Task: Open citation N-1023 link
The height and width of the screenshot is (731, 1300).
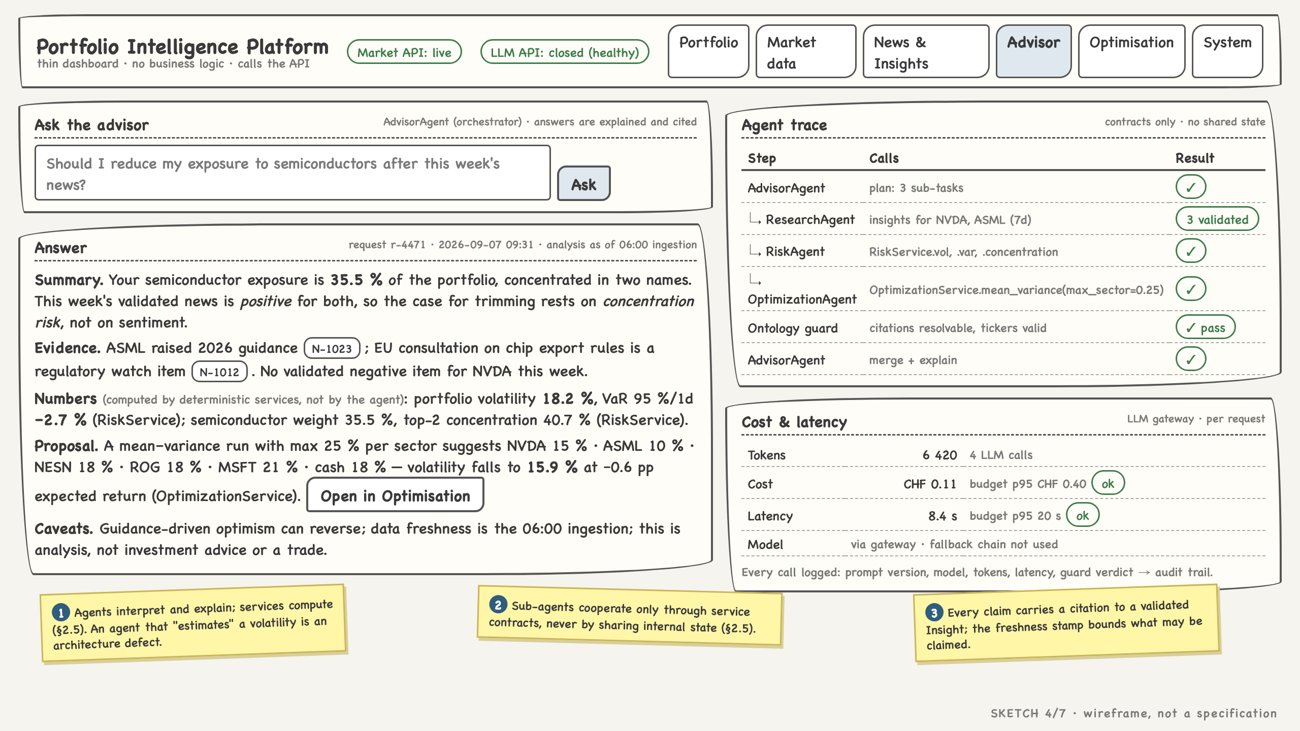Action: click(332, 348)
